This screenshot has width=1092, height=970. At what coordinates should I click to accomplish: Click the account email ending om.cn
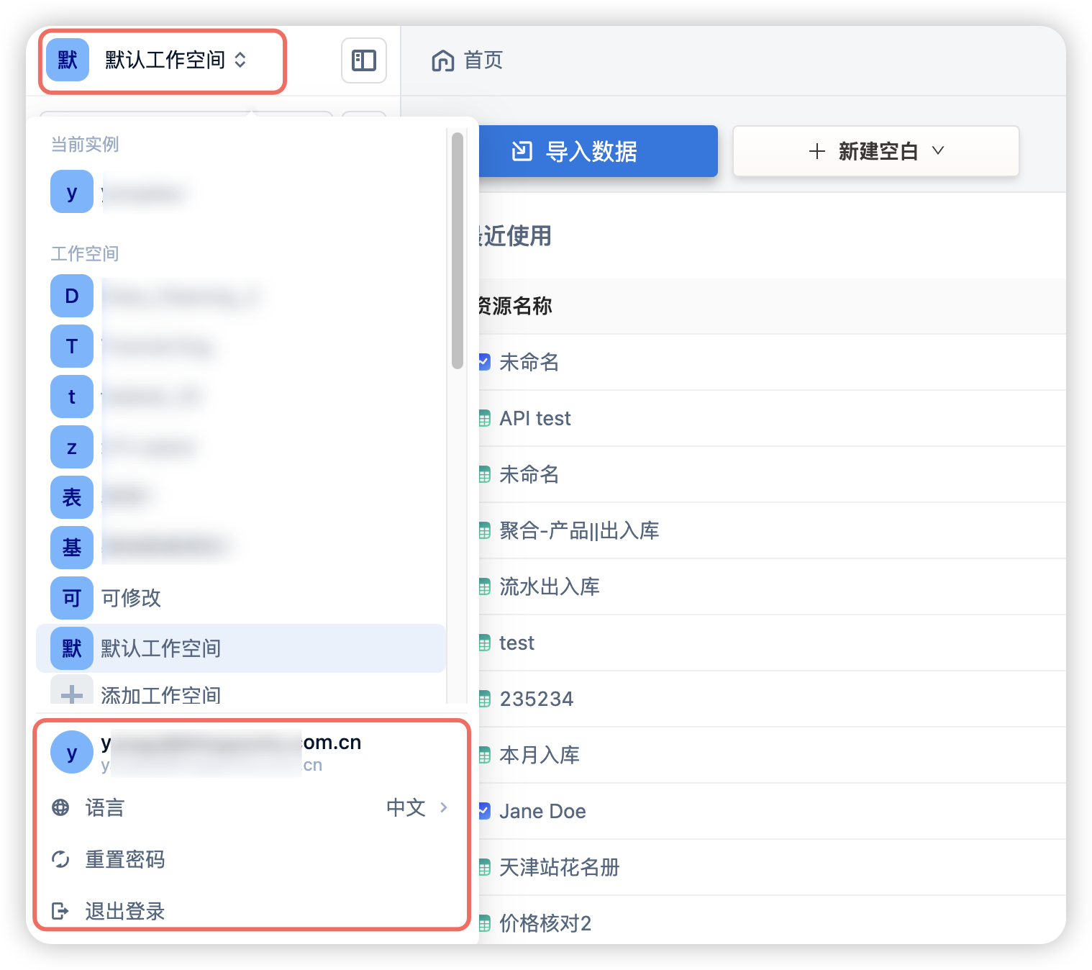(231, 742)
